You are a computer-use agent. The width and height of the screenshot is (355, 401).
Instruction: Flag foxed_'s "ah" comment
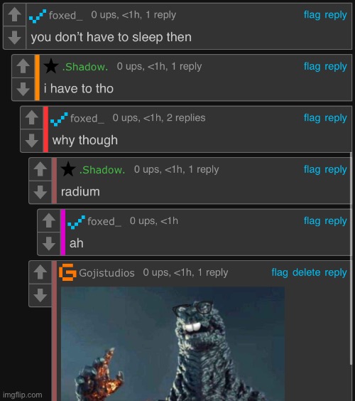click(312, 220)
